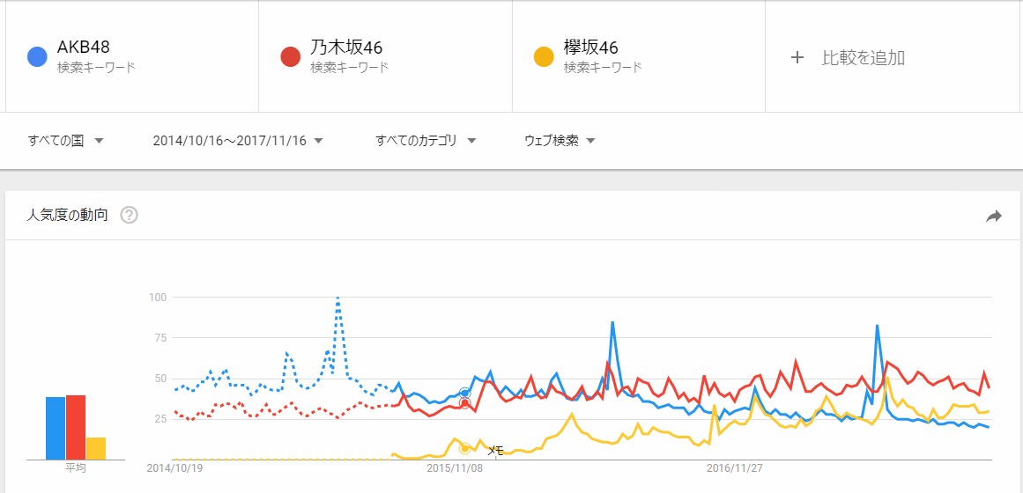Click the share arrow icon
The image size is (1023, 493).
(x=994, y=216)
